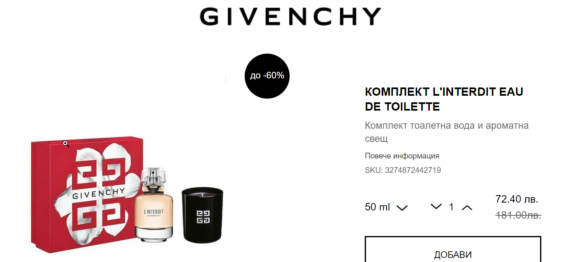This screenshot has width=564, height=262.
Task: Click the black 'до -60%' discount badge
Action: [x=267, y=76]
